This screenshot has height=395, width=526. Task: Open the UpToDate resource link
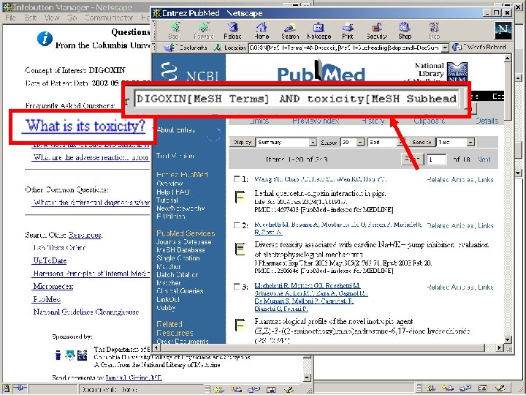[50, 260]
